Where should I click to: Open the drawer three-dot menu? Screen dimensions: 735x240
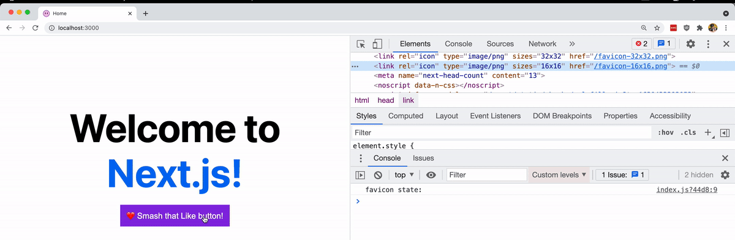[360, 159]
